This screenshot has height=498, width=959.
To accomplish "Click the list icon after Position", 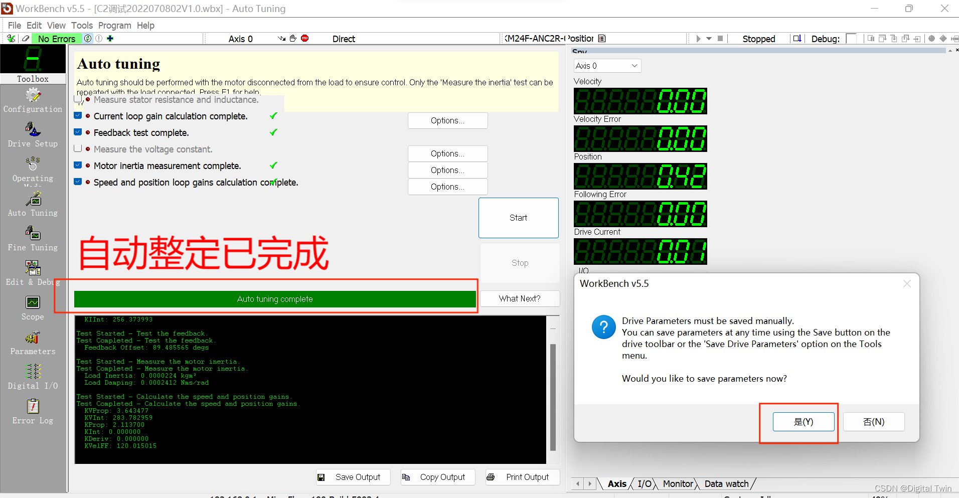I will point(602,39).
